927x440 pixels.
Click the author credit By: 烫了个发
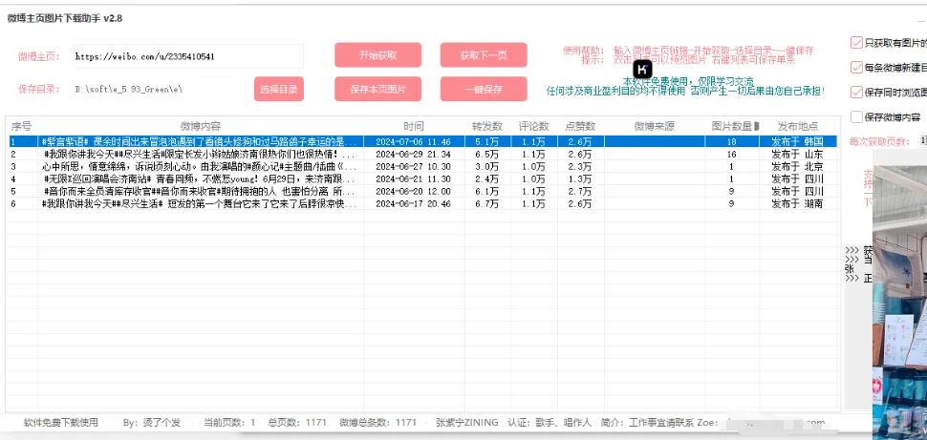(152, 423)
